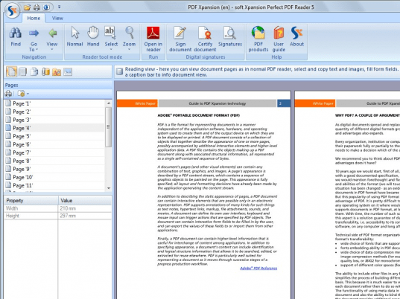Viewport: 400px width, 299px height.
Task: Select Page '4' in the Pages list
Action: 55,128
